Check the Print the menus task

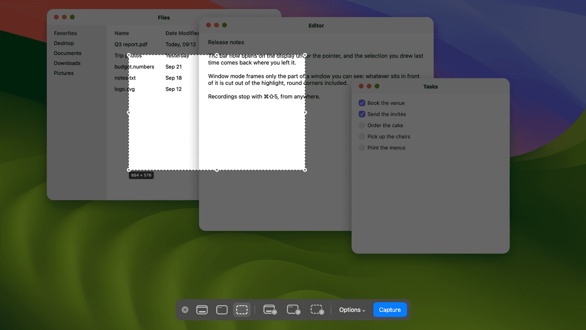coord(362,148)
